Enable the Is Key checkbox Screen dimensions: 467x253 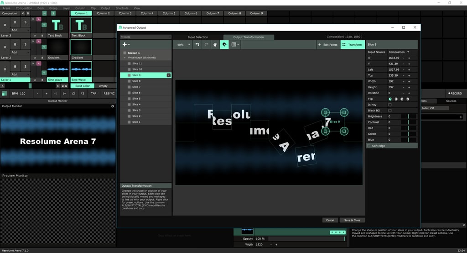click(x=389, y=105)
